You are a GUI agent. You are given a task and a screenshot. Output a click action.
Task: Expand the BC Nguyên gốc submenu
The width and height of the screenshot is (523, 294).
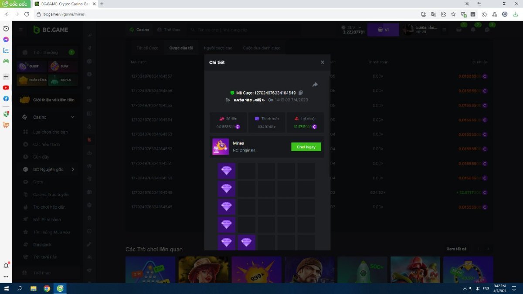click(x=73, y=169)
